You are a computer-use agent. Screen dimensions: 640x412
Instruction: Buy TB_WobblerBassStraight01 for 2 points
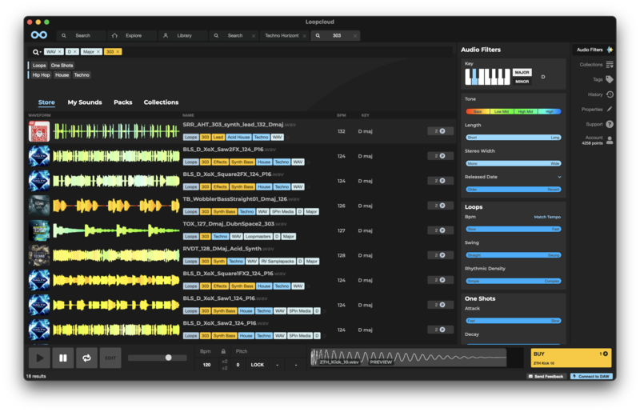[x=440, y=206]
